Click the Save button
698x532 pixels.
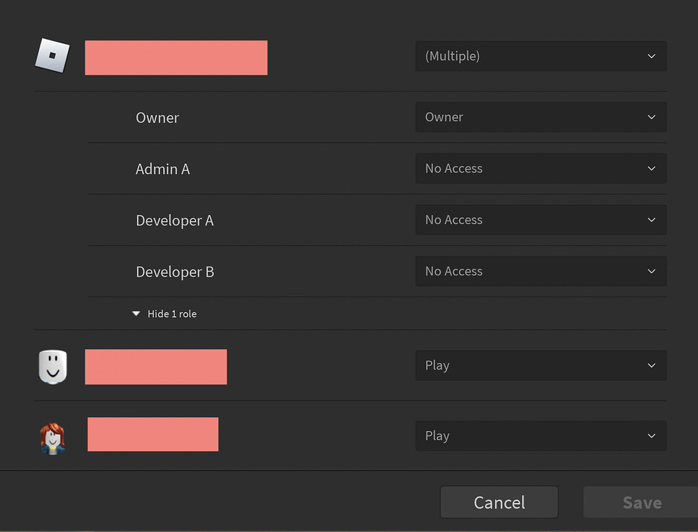pos(641,502)
